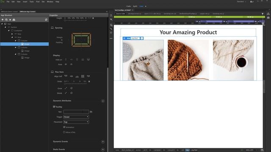Click the Tooltip Text input field
Screen dimensions: 271x152
point(76,112)
